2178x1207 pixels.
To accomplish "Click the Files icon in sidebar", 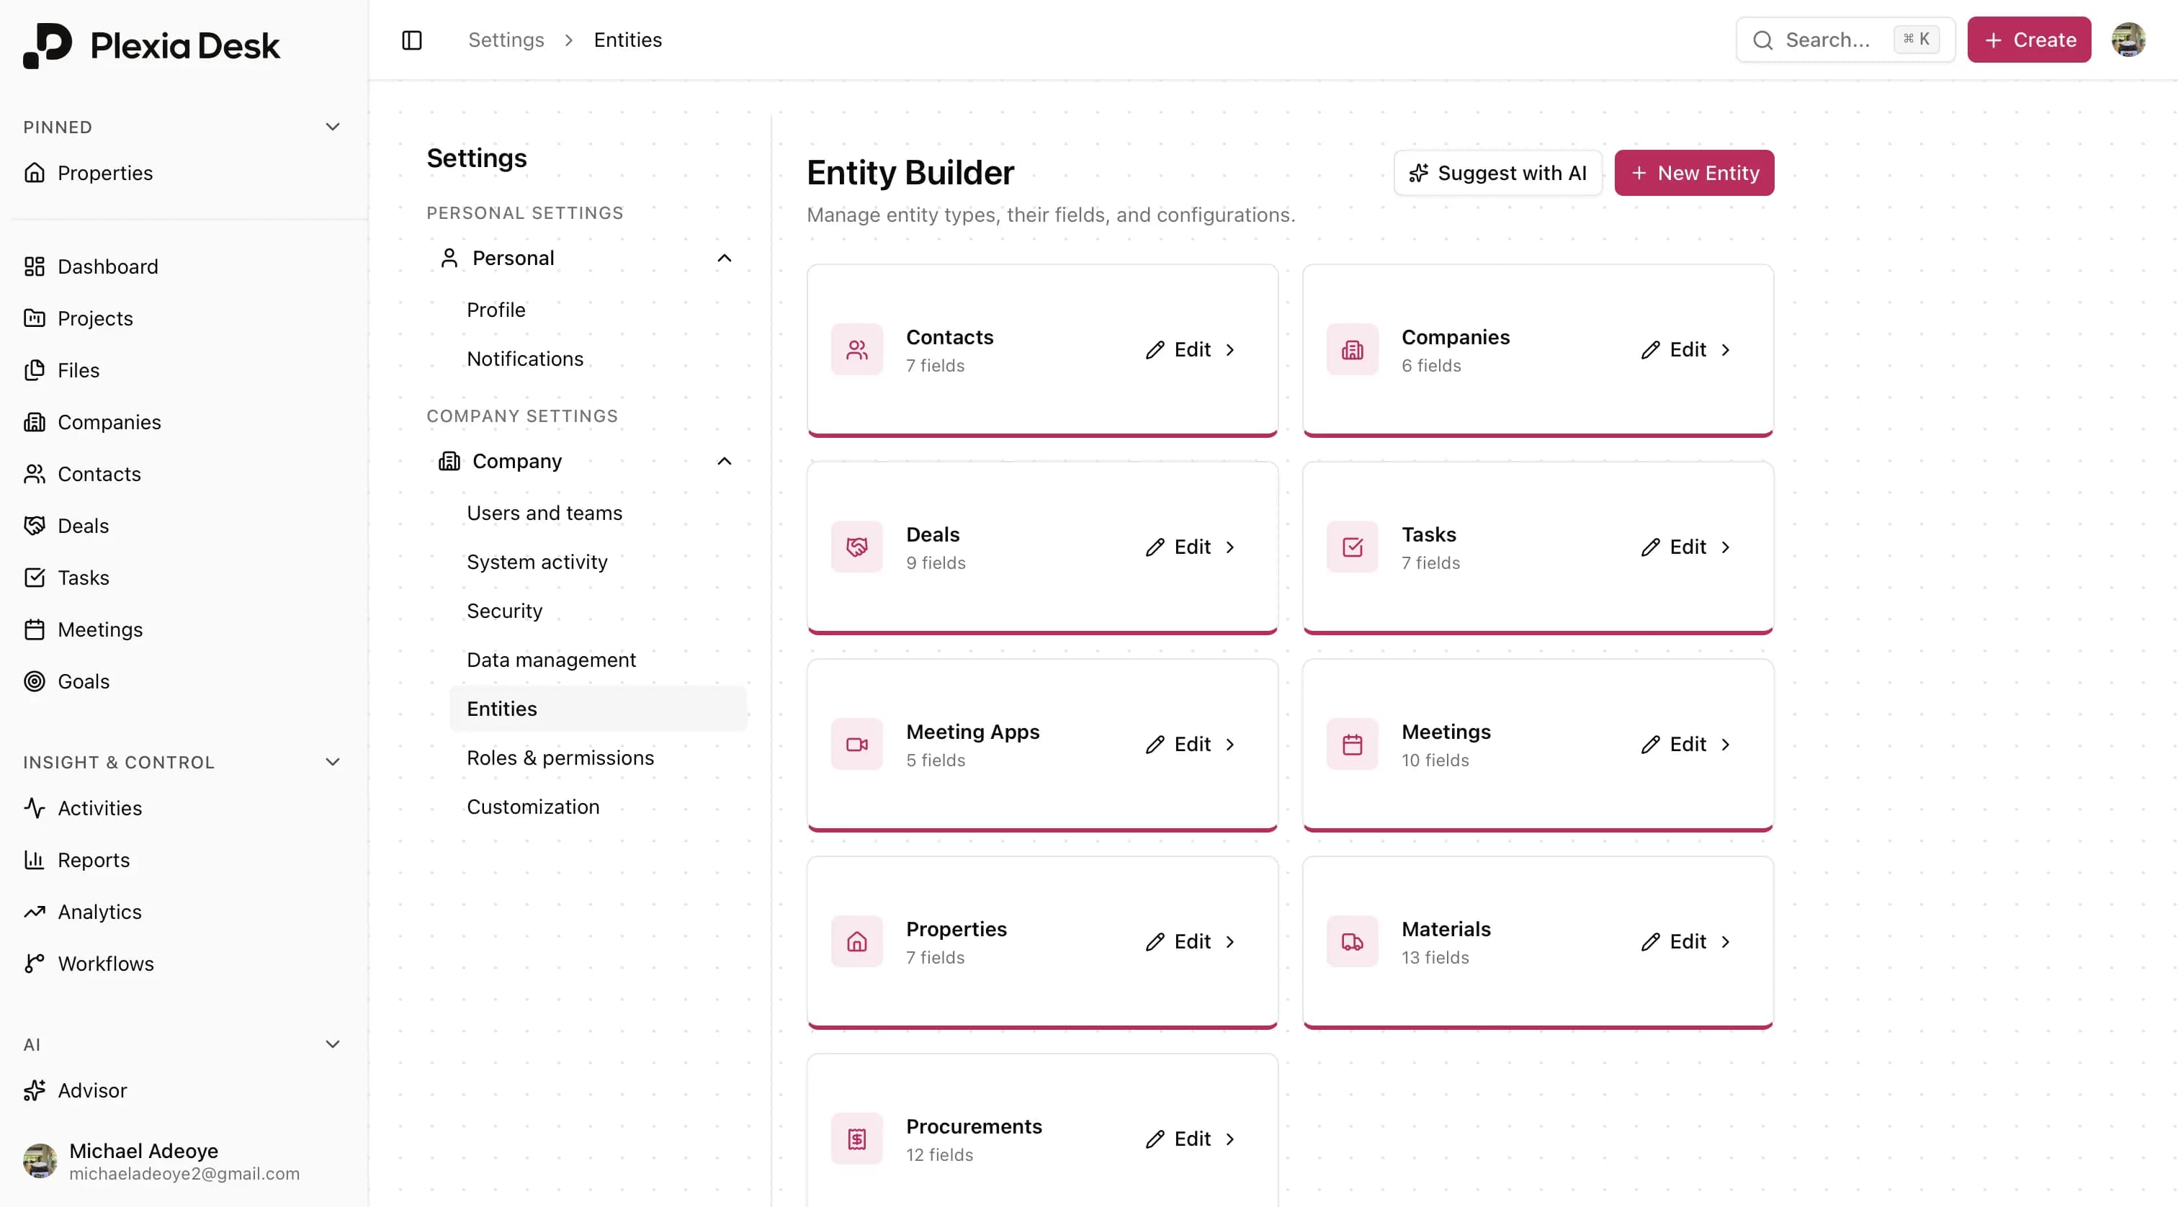I will coord(35,370).
